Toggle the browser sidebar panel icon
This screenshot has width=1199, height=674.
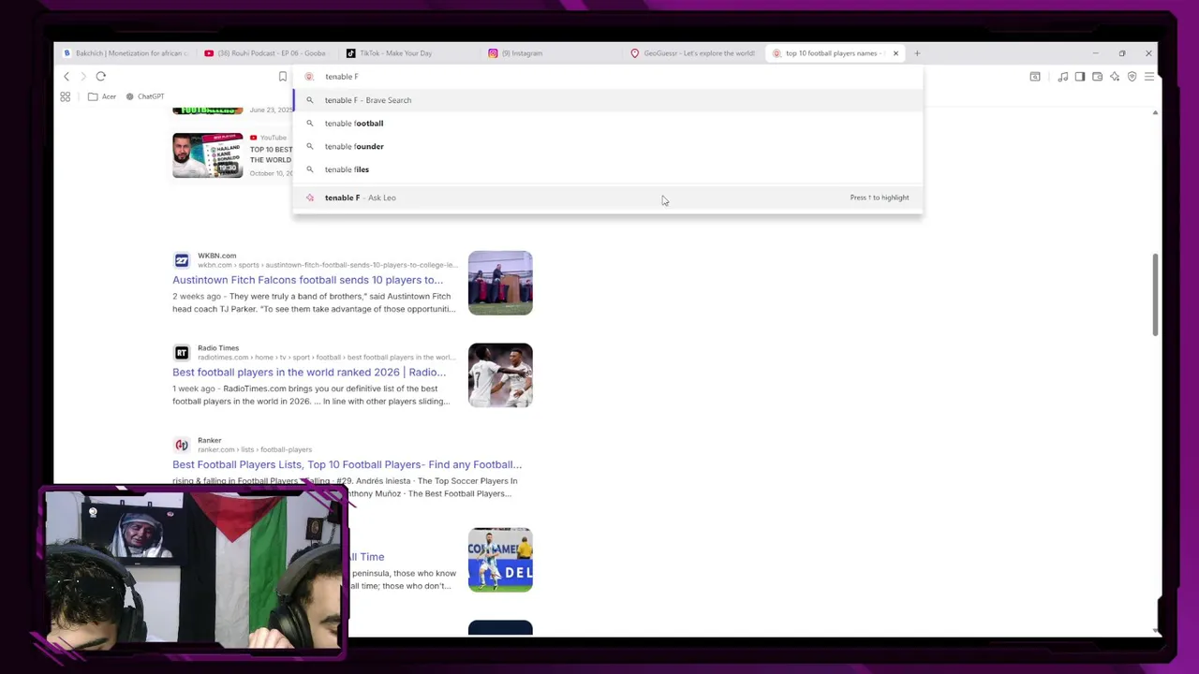[x=1080, y=77]
